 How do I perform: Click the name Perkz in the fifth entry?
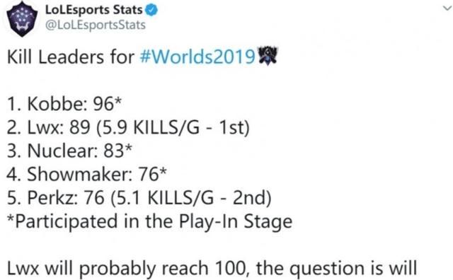(52, 198)
